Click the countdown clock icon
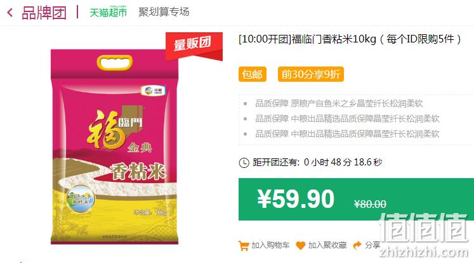This screenshot has height=263, width=474. (244, 162)
